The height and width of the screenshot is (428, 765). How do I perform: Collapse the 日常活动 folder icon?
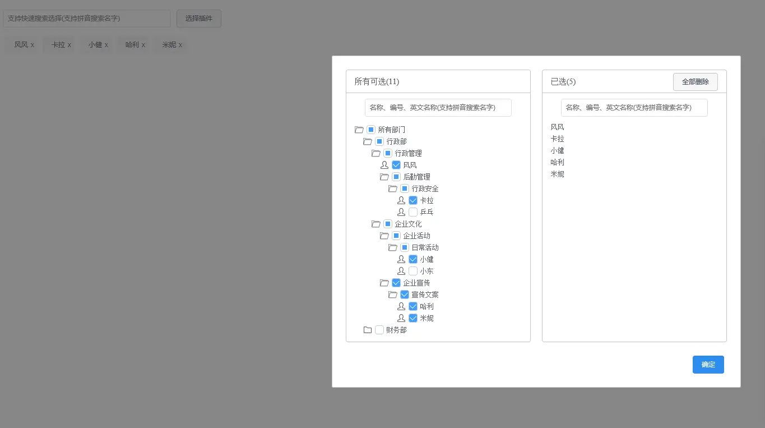click(x=393, y=247)
